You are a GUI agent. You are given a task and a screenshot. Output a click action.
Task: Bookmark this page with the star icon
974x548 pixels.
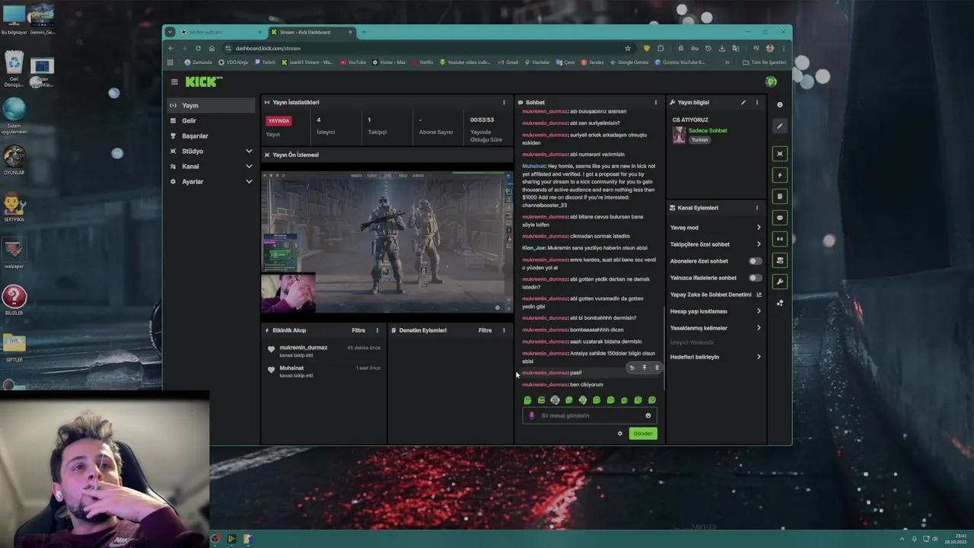(x=628, y=48)
